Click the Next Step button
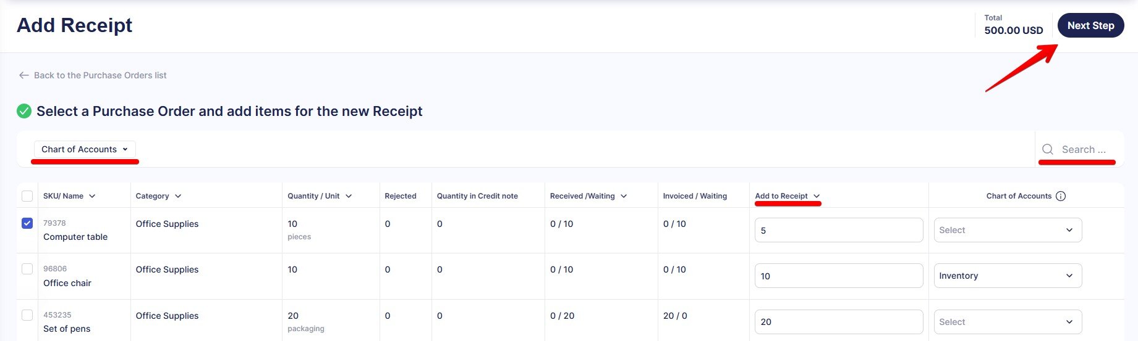 coord(1090,25)
